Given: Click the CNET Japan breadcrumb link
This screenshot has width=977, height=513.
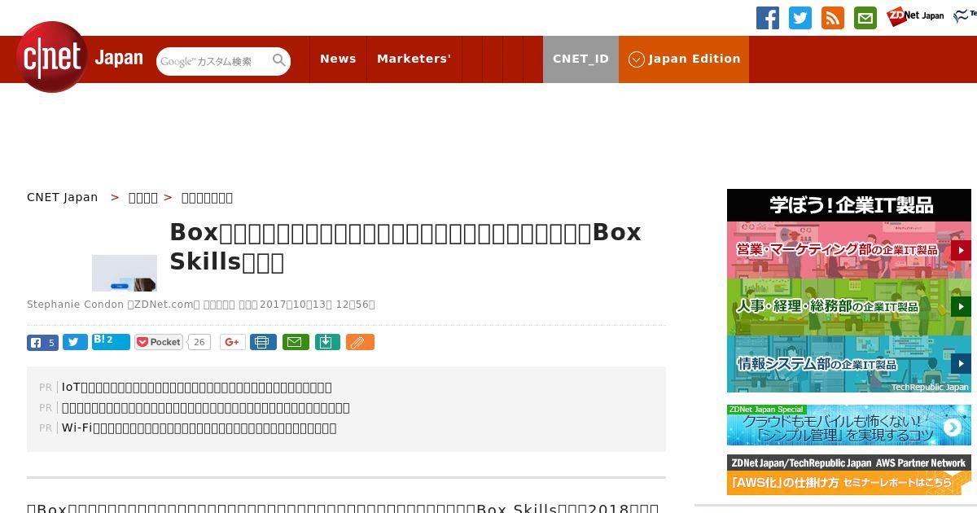Looking at the screenshot, I should (63, 197).
